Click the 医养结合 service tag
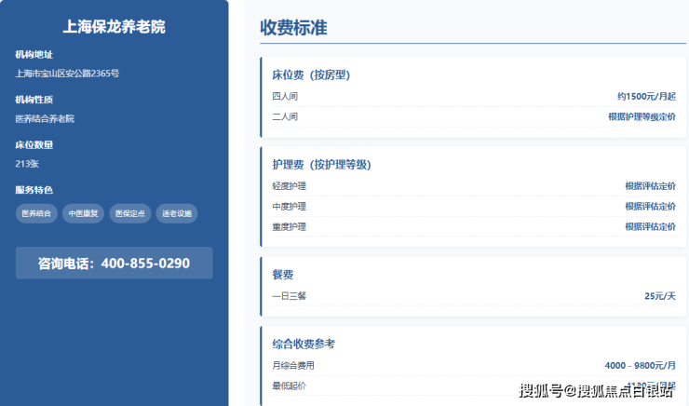This screenshot has height=406, width=689. coord(36,213)
